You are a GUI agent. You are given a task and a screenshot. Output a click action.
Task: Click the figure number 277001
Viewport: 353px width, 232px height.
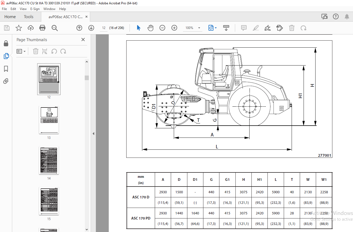(325, 155)
